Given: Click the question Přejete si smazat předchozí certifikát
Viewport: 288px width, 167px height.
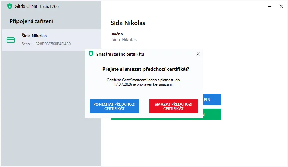Looking at the screenshot, I should point(146,69).
